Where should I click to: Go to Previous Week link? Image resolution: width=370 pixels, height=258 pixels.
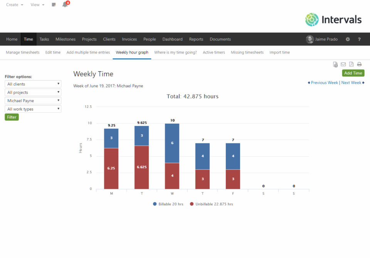[324, 83]
